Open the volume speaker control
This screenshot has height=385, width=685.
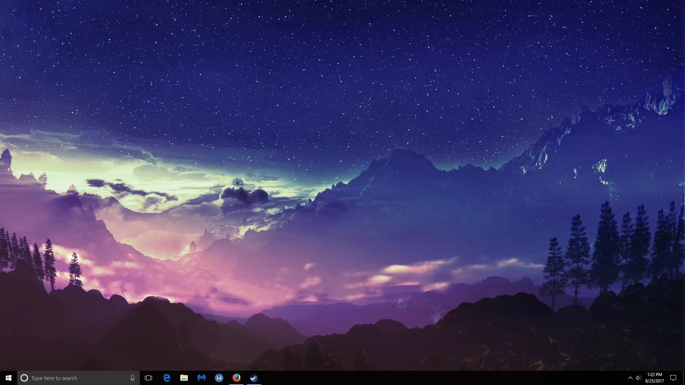click(x=639, y=378)
